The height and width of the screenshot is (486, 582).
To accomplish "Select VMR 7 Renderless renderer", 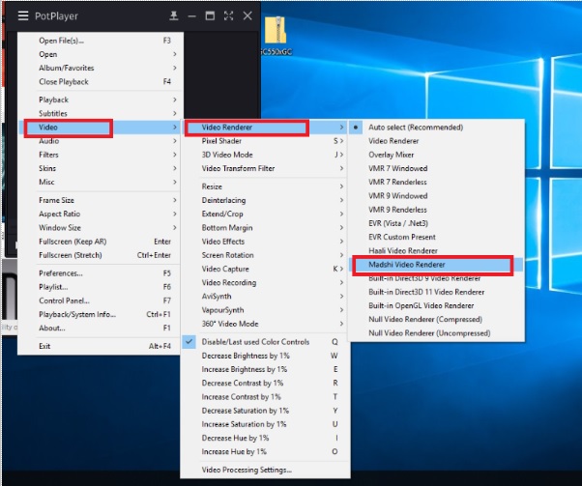I will click(x=436, y=183).
